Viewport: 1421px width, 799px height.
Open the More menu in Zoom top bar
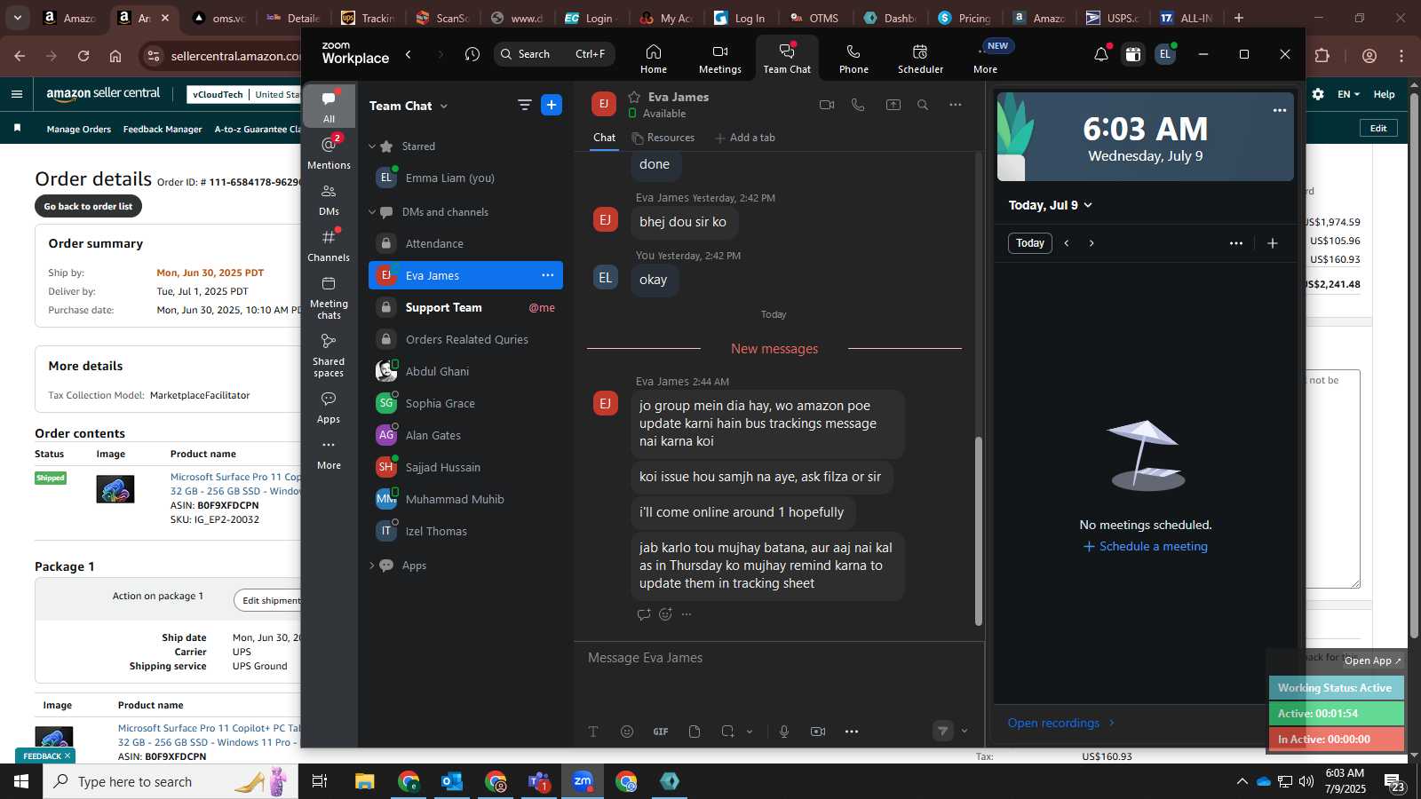coord(986,59)
